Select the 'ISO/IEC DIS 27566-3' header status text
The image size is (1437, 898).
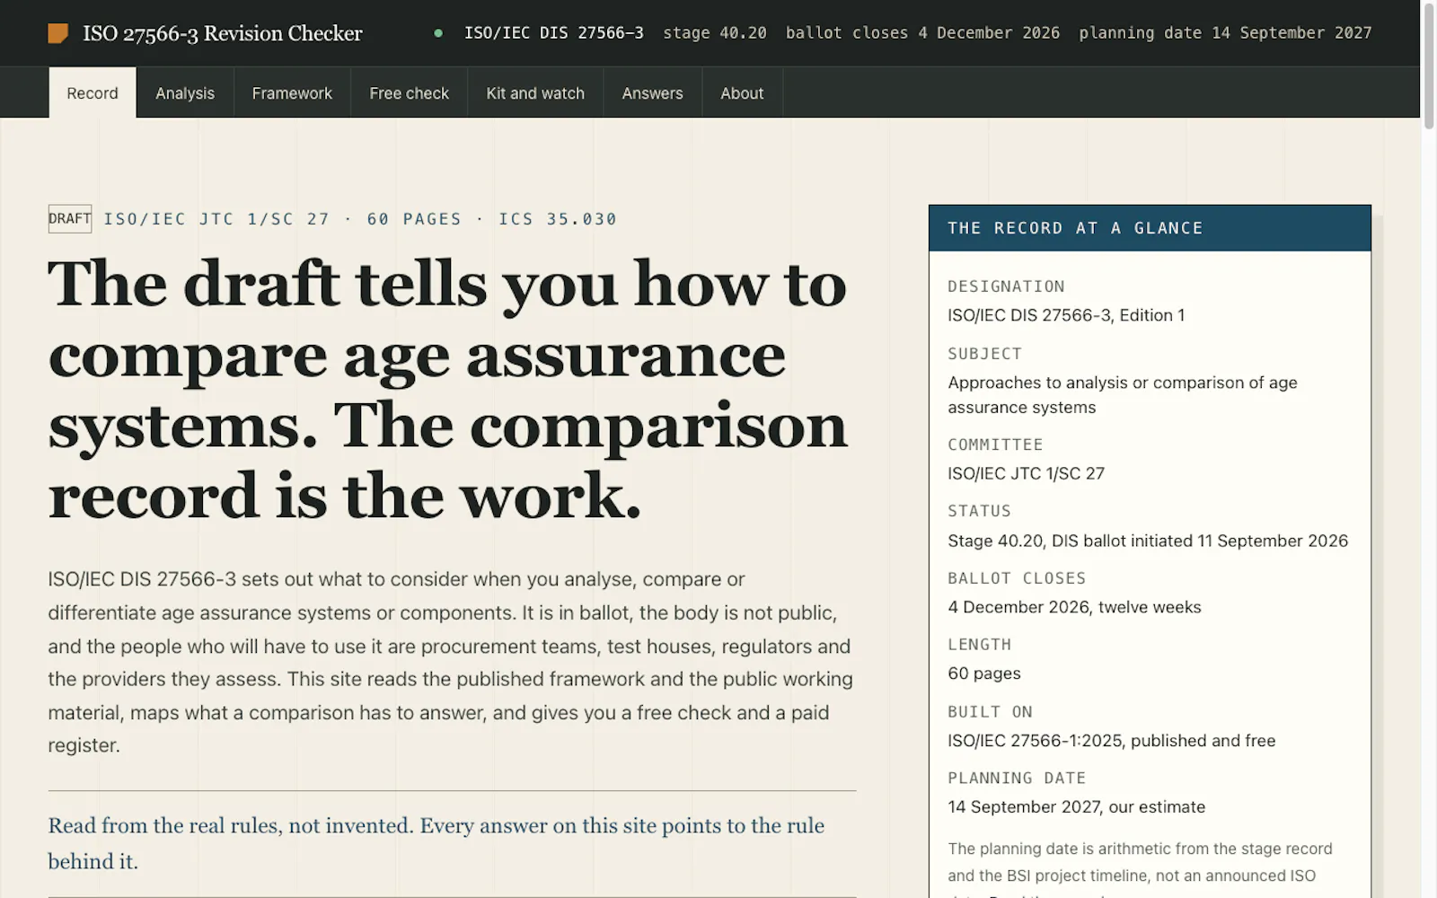(554, 33)
